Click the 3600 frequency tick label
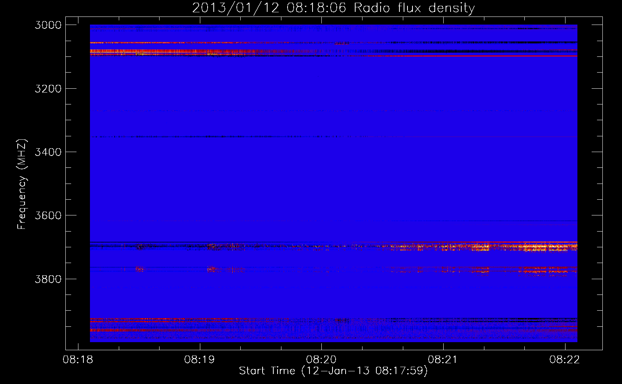Image resolution: width=622 pixels, height=384 pixels. pos(48,215)
